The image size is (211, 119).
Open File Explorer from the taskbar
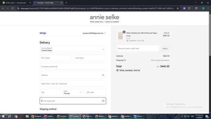(27, 116)
